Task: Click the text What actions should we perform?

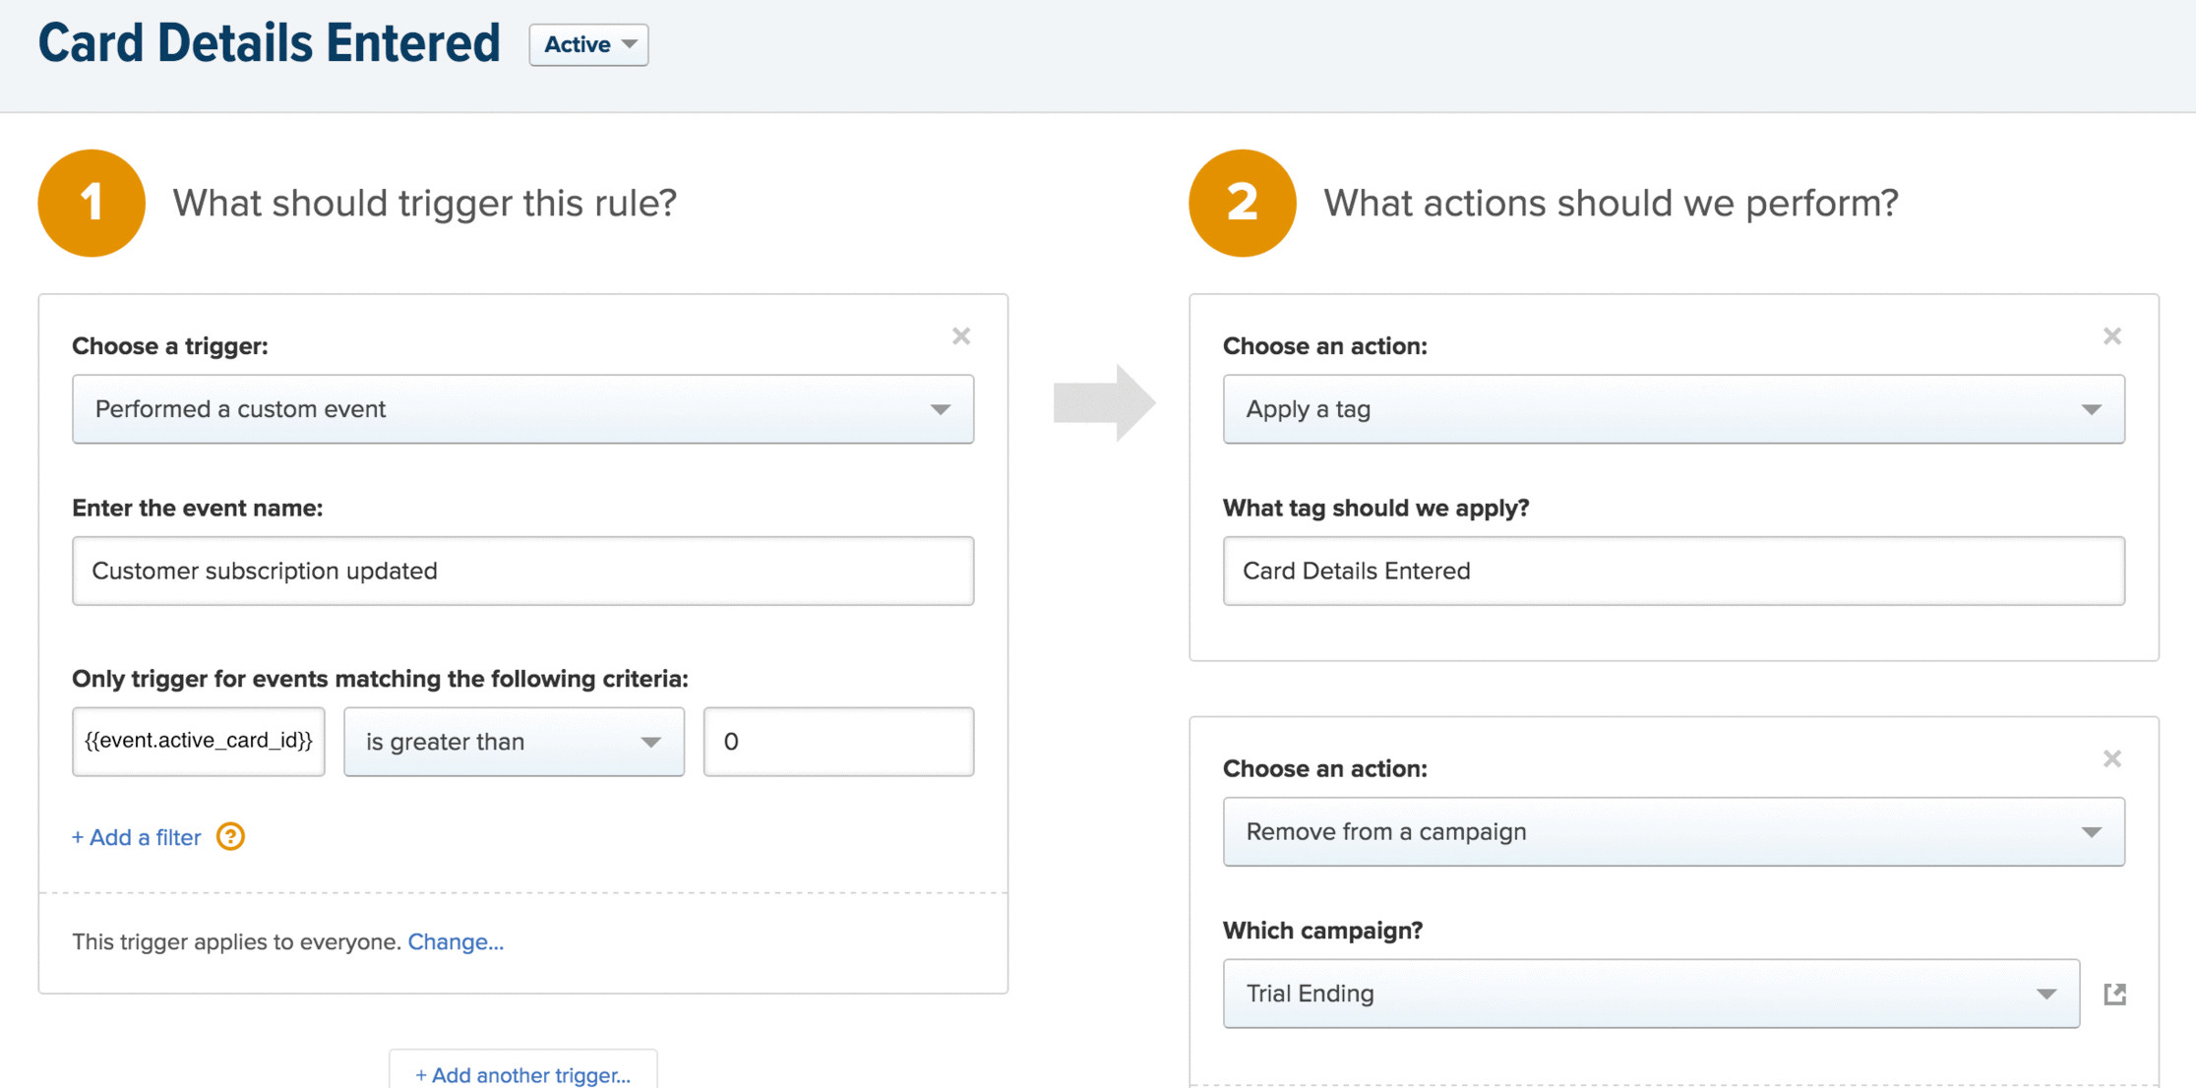Action: click(x=1611, y=203)
